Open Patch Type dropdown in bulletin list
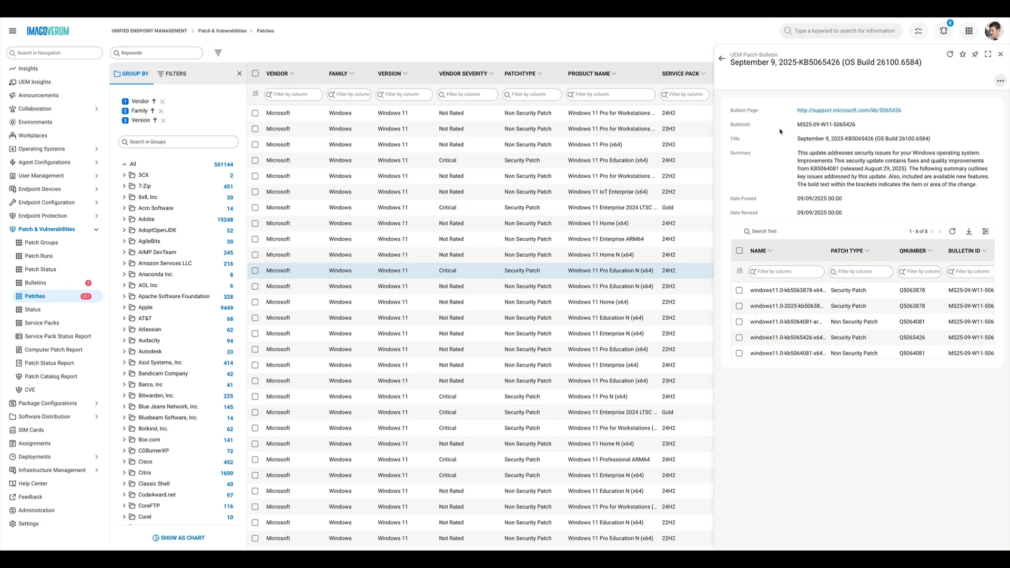This screenshot has width=1010, height=568. pos(867,251)
